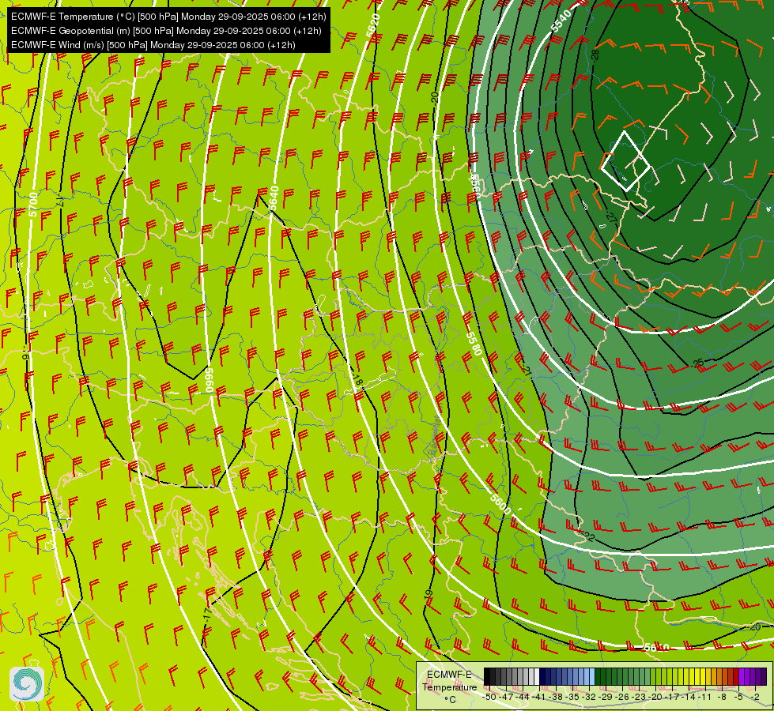Click the -17 legend label
Image resolution: width=774 pixels, height=711 pixels.
click(x=672, y=698)
